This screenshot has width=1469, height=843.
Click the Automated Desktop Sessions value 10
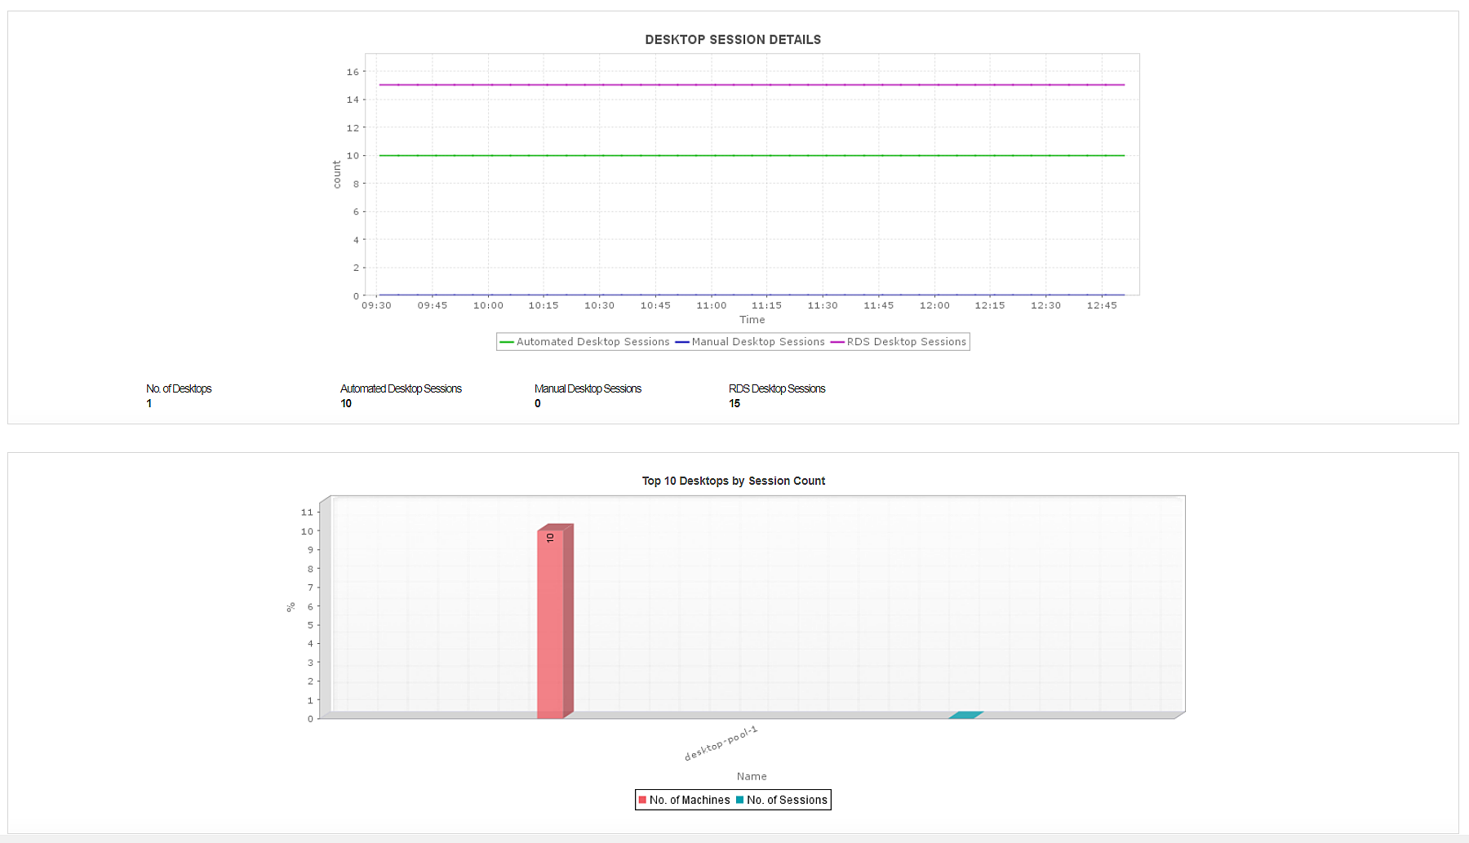click(346, 403)
